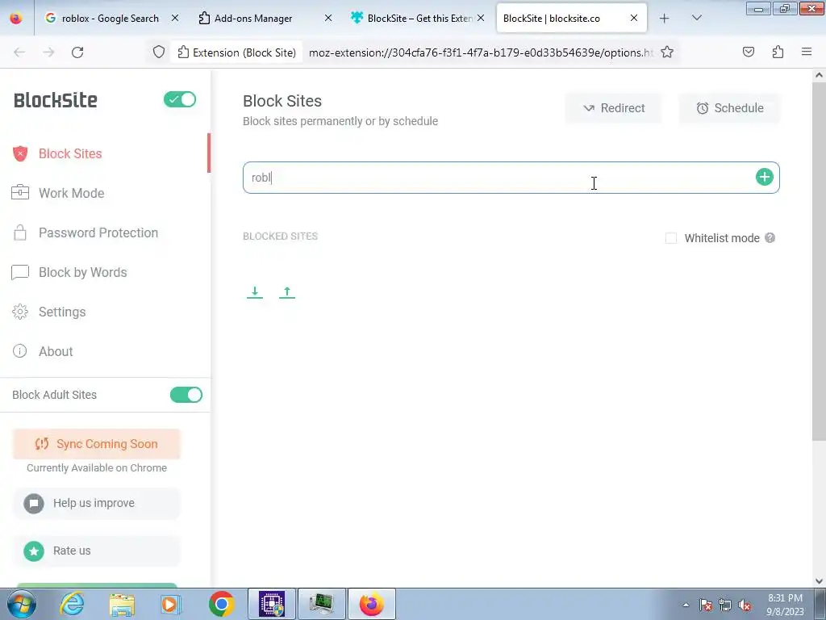Open Windows Media Player from taskbar
This screenshot has width=826, height=620.
point(170,604)
